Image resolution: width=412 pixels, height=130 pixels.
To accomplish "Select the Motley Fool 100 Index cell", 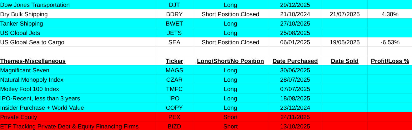I will pos(30,89).
